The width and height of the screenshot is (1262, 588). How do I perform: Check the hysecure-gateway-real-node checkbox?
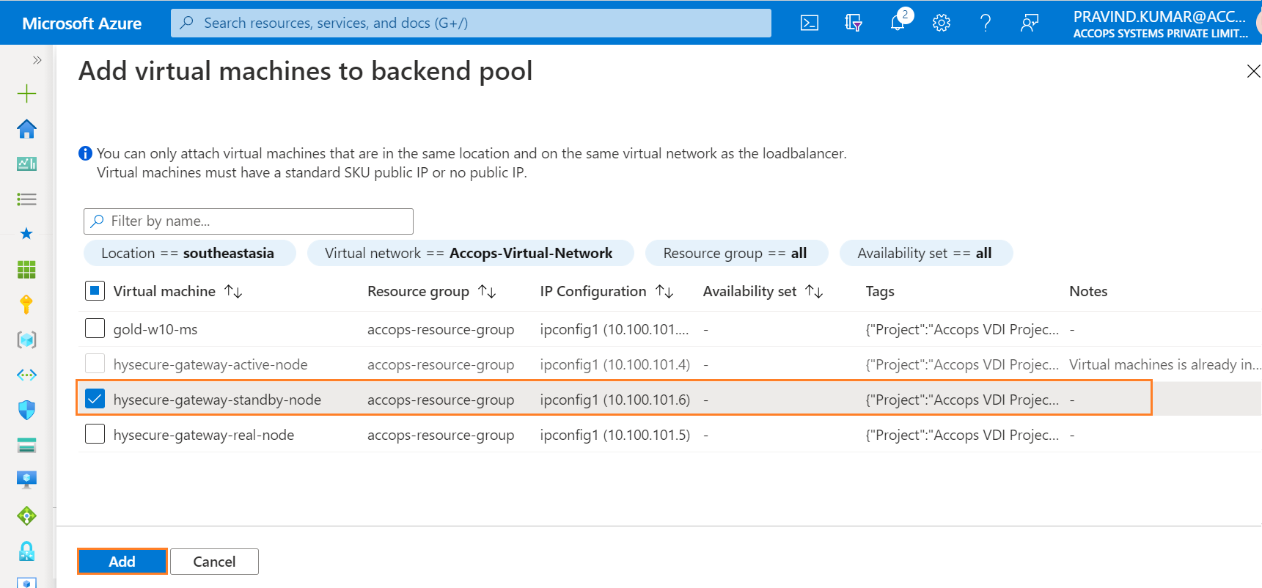[95, 433]
